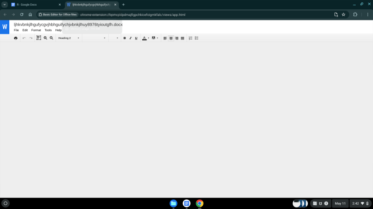The height and width of the screenshot is (209, 373).
Task: Toggle numbered list
Action: point(191,38)
